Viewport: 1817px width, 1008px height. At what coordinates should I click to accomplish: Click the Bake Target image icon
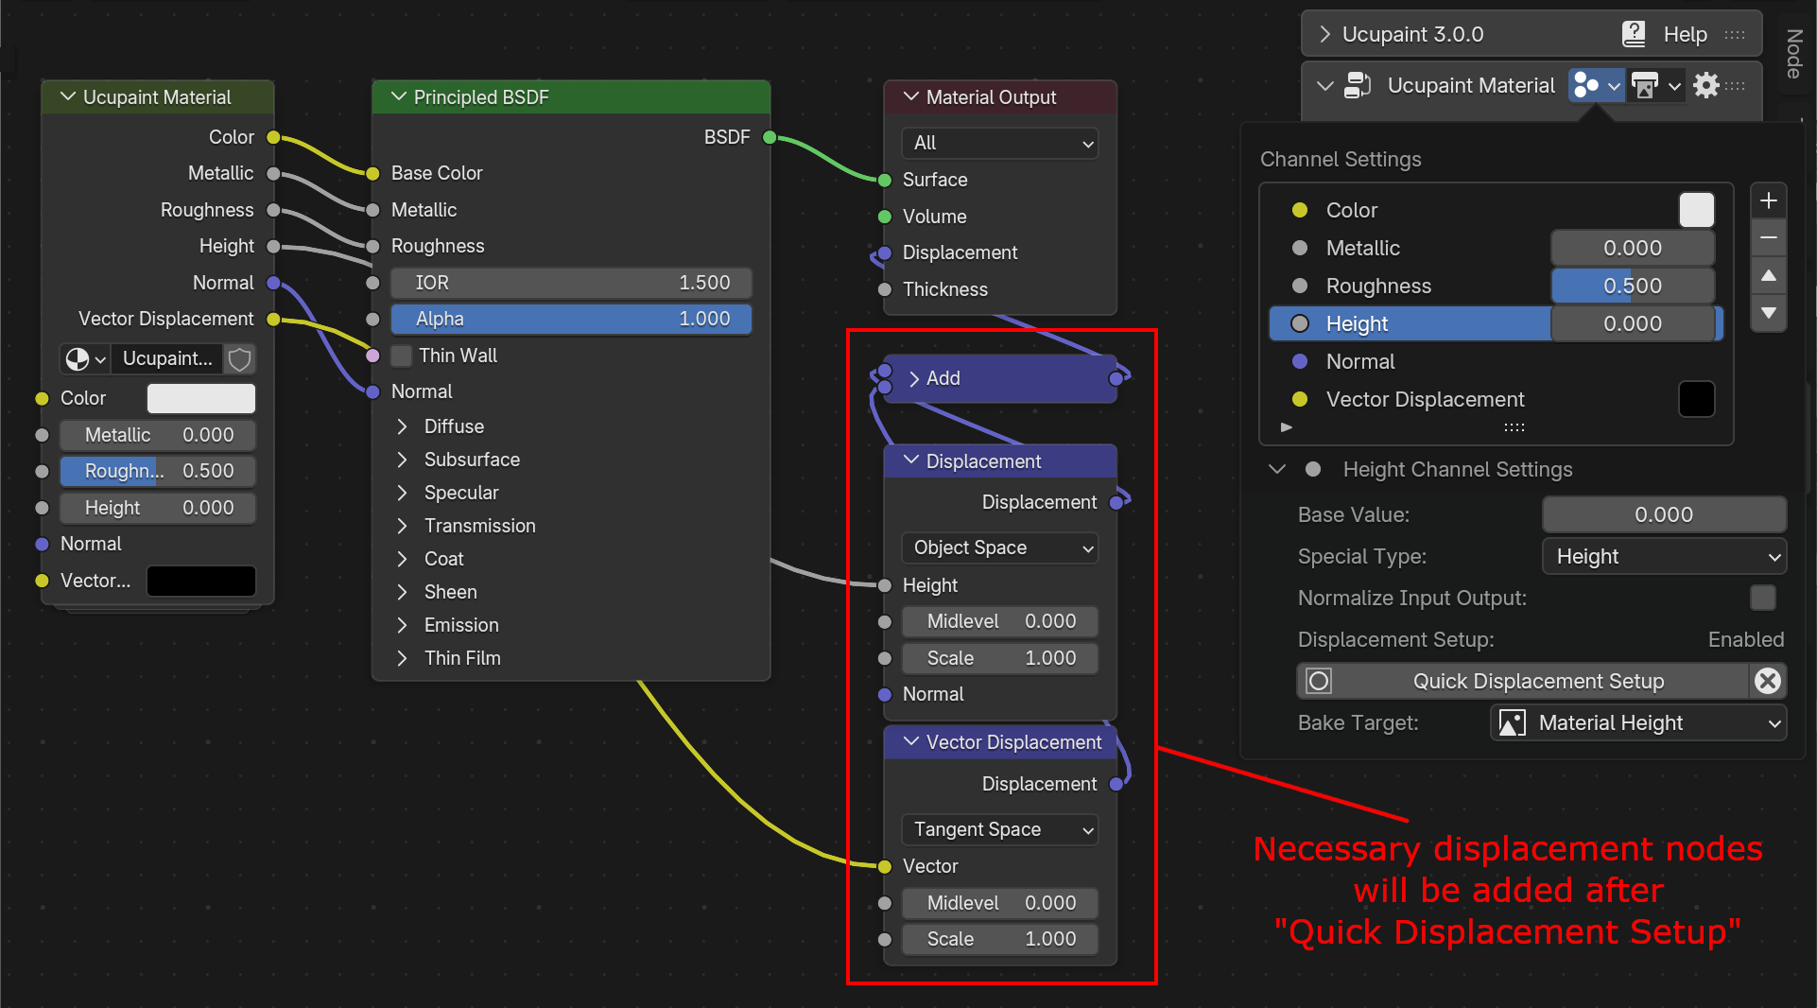click(1513, 723)
